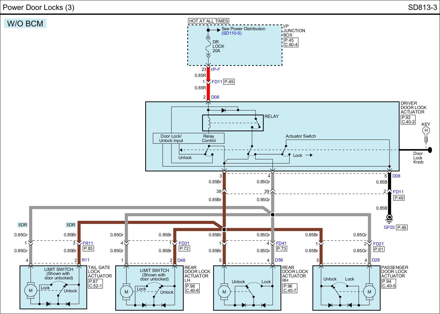440x314 pixels.
Task: Click the Actuator Switch label in driver actuator
Action: click(x=301, y=136)
